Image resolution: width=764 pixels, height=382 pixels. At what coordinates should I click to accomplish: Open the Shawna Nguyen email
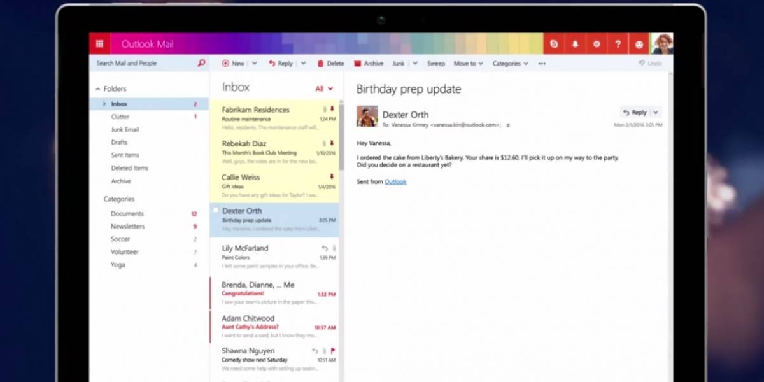point(274,358)
